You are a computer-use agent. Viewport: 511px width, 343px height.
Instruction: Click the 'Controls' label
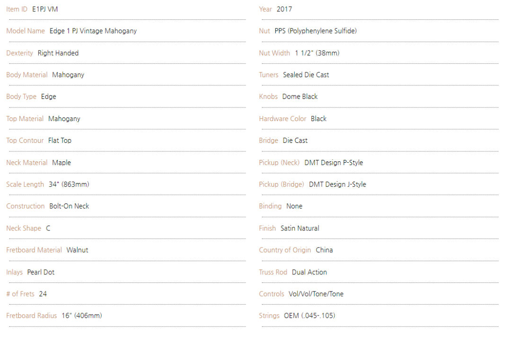pyautogui.click(x=272, y=294)
